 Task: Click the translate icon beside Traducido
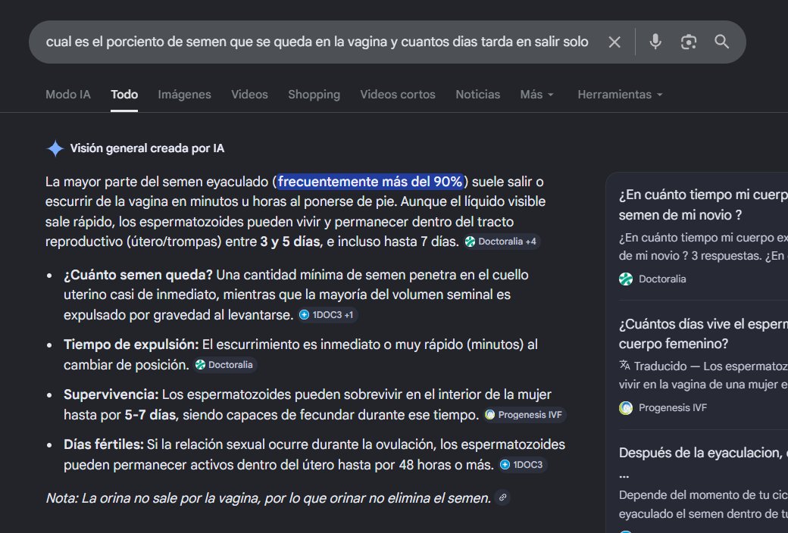point(624,365)
